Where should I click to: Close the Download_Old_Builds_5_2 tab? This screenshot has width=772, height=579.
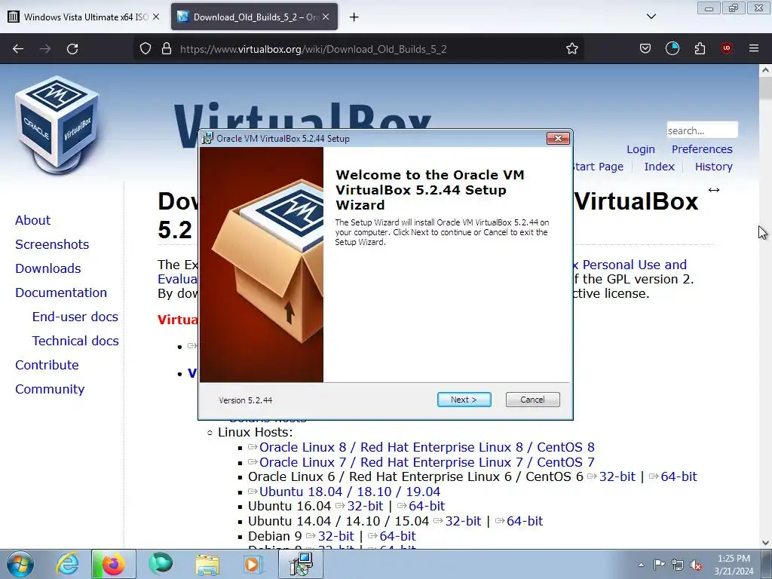click(x=326, y=17)
